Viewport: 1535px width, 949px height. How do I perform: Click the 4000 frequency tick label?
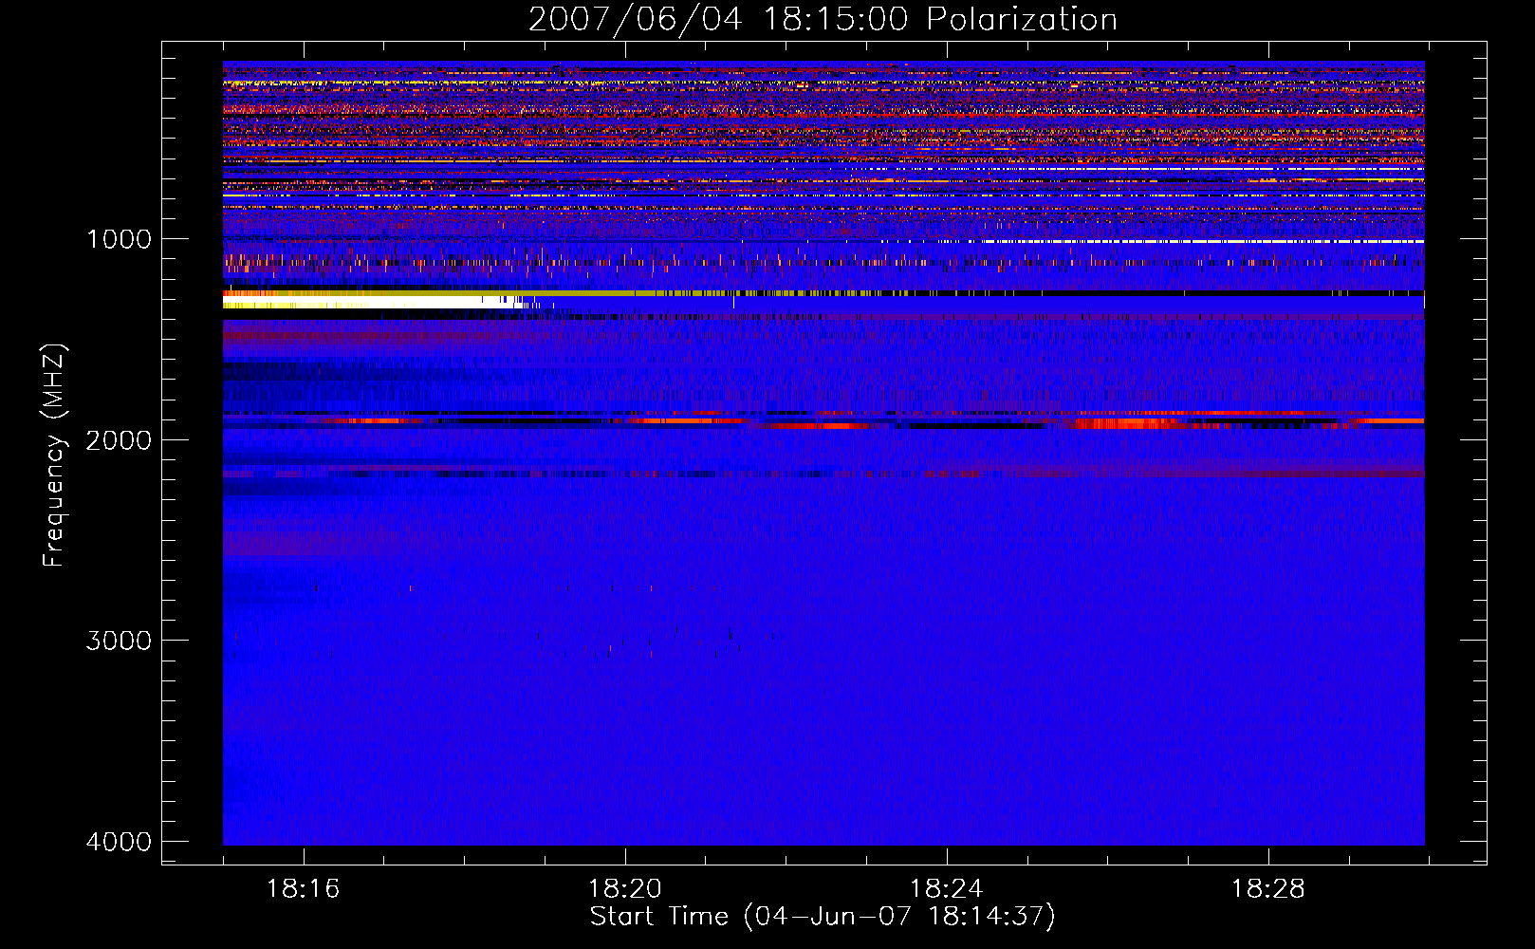(119, 842)
